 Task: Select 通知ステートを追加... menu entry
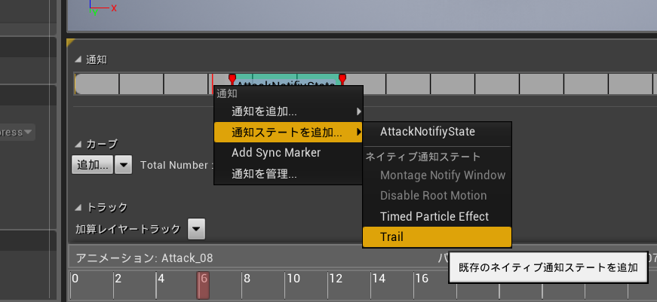point(288,133)
